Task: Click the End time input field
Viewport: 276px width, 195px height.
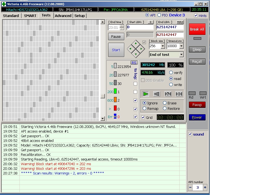Action: (114, 27)
